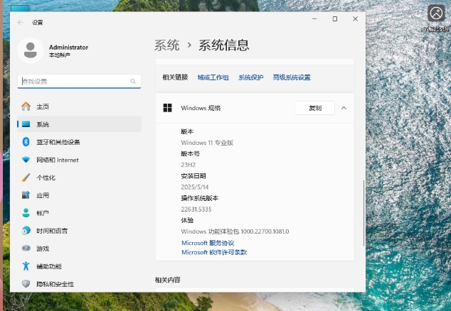
Task: Click the 复制 copy button
Action: [314, 108]
